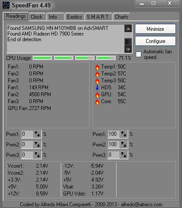Click the left Pwm2 value input field

click(x=27, y=144)
